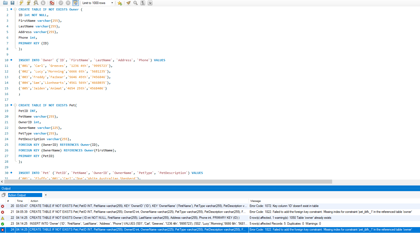Execute the statement under the cursor (lightning with cursor)
This screenshot has width=420, height=233.
click(28, 3)
